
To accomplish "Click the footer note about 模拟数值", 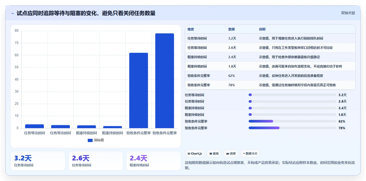I will point(270,165).
